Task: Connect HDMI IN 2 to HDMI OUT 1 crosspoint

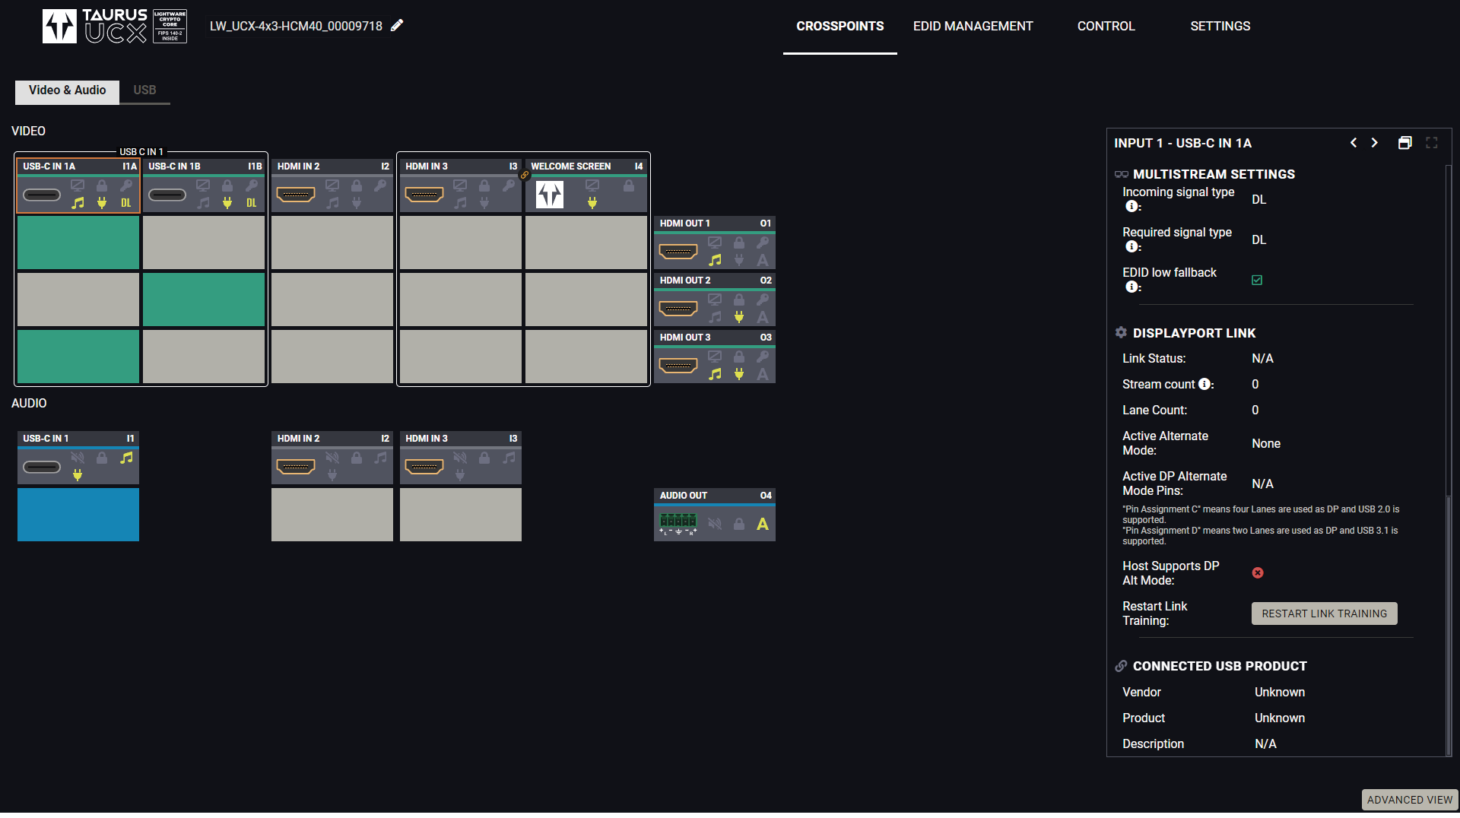Action: coord(332,243)
